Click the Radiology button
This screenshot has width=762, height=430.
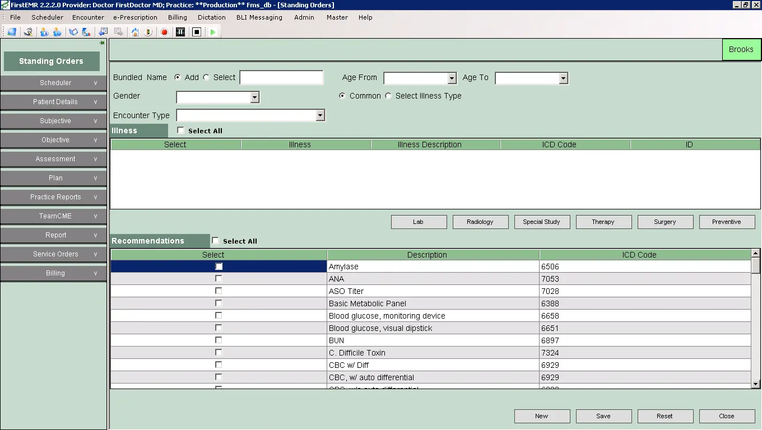(x=480, y=222)
